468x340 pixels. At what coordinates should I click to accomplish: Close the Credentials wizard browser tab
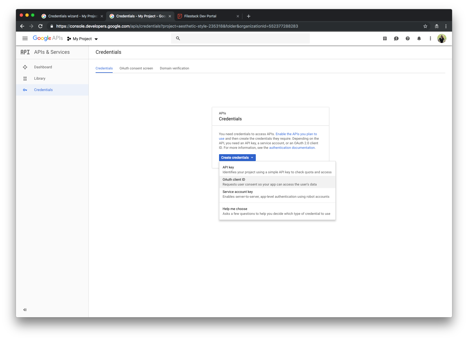click(x=102, y=16)
